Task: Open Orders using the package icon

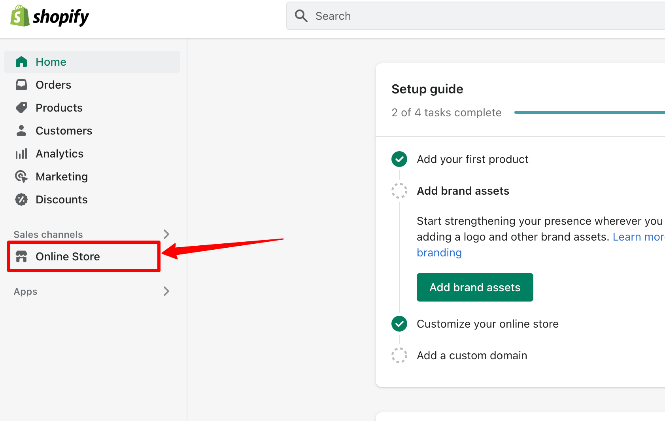Action: (21, 84)
